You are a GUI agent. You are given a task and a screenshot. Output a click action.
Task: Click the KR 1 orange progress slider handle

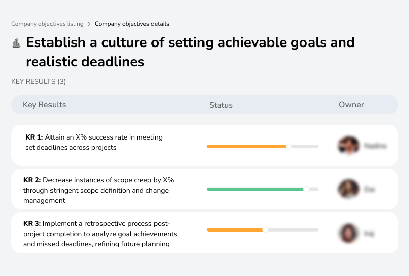tap(289, 147)
